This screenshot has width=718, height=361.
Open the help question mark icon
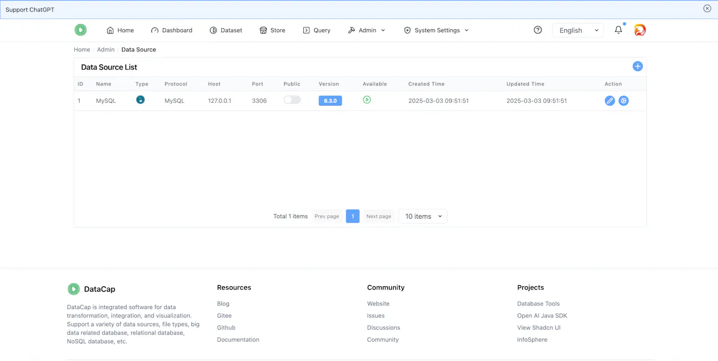click(538, 30)
